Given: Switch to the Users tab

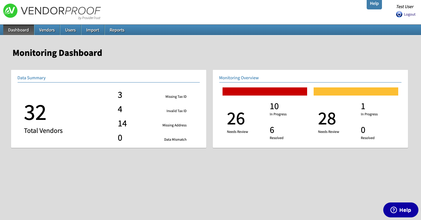Looking at the screenshot, I should point(70,30).
